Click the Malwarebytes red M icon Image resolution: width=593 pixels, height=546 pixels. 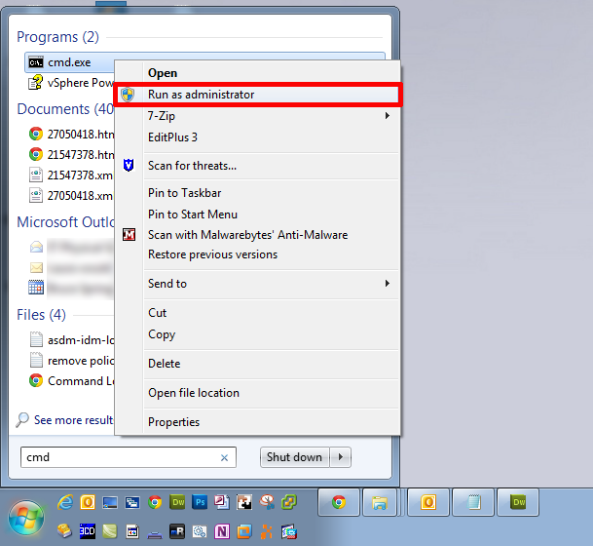point(129,234)
